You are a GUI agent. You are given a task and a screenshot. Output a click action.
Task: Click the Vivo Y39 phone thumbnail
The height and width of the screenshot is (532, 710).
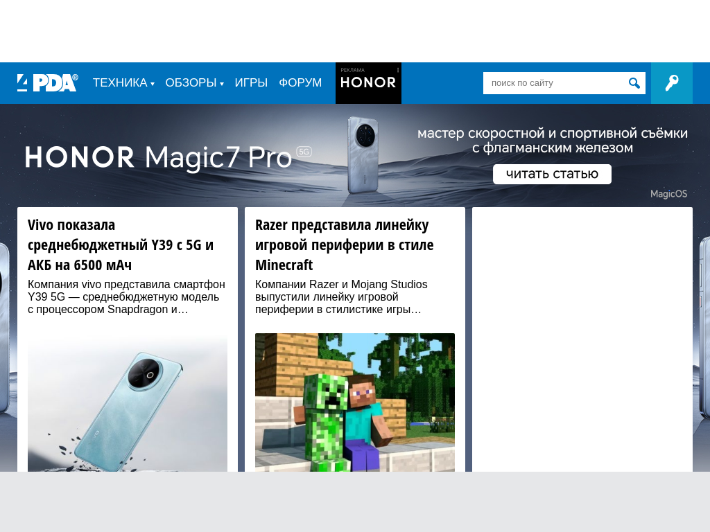coord(128,402)
